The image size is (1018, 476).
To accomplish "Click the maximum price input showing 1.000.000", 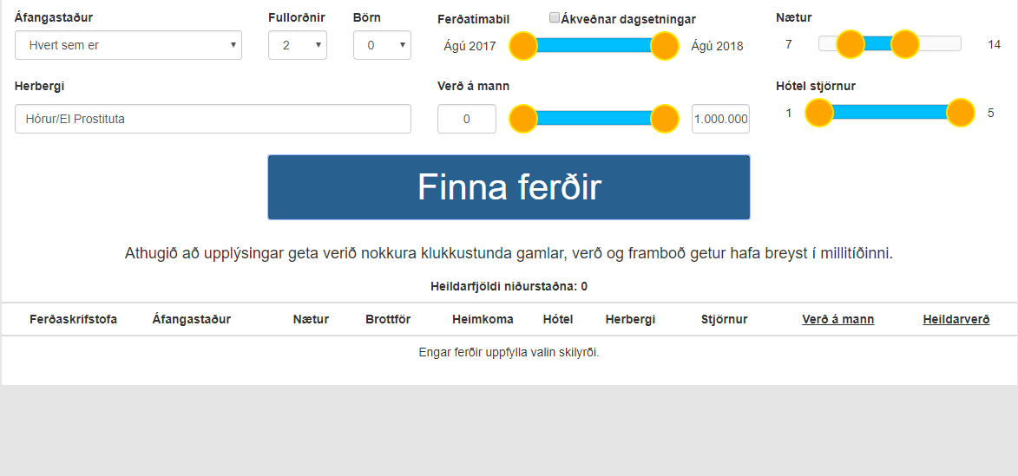I will pos(720,119).
